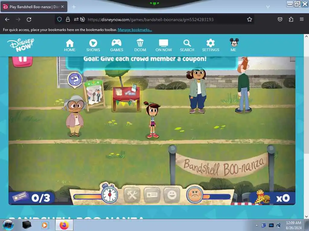Open the SHOWS section
Screen dimensions: 309x231
(x=93, y=45)
